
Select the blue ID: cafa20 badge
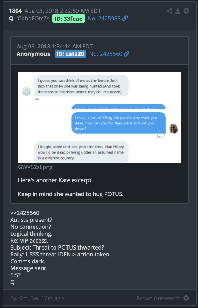(70, 54)
